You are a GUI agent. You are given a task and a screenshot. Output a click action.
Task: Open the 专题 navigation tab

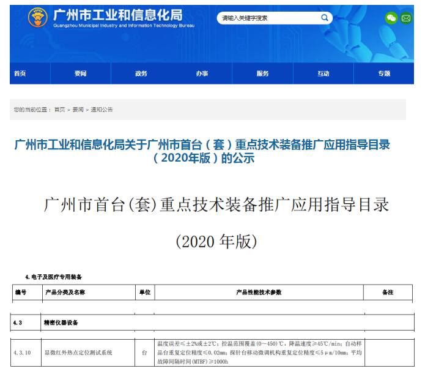[384, 73]
